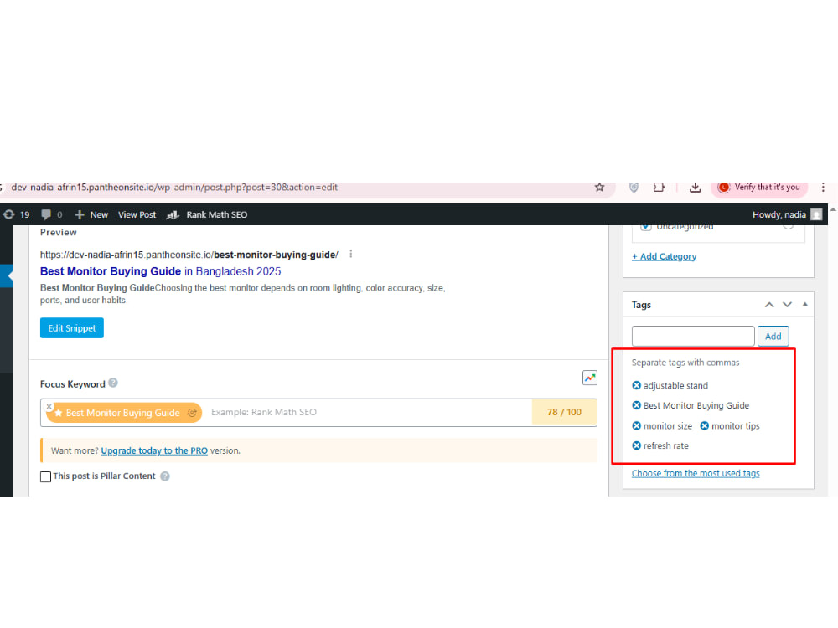Bookmark this page with the star icon
838x628 pixels.
click(x=600, y=188)
